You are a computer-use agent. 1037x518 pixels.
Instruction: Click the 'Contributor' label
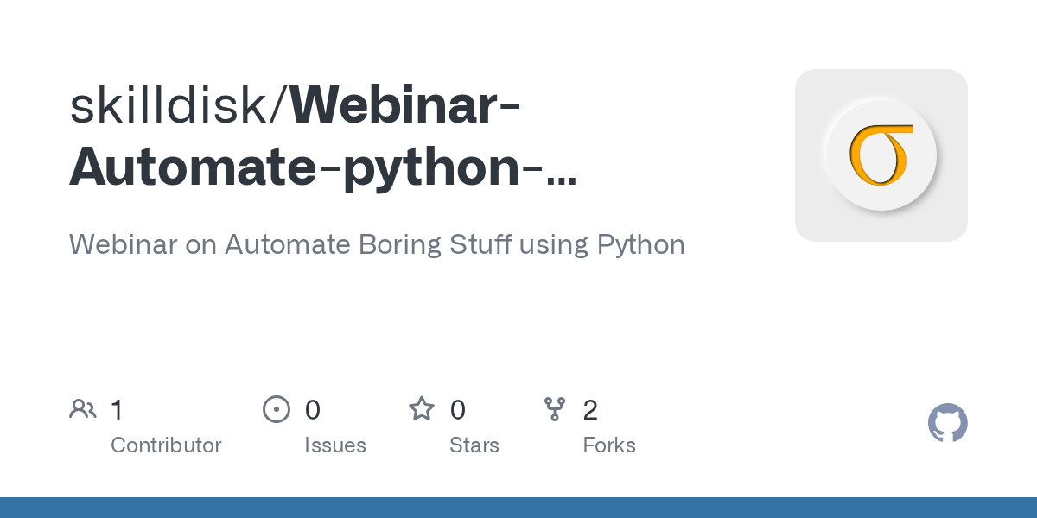(x=166, y=445)
